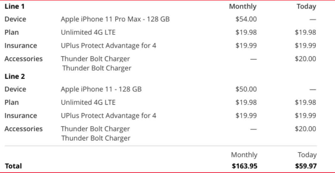Click total monthly amount $163.95
Image resolution: width=335 pixels, height=173 pixels.
(244, 166)
